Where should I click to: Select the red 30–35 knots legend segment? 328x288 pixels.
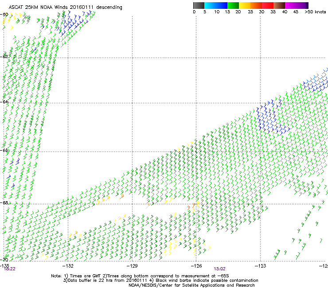click(x=268, y=5)
